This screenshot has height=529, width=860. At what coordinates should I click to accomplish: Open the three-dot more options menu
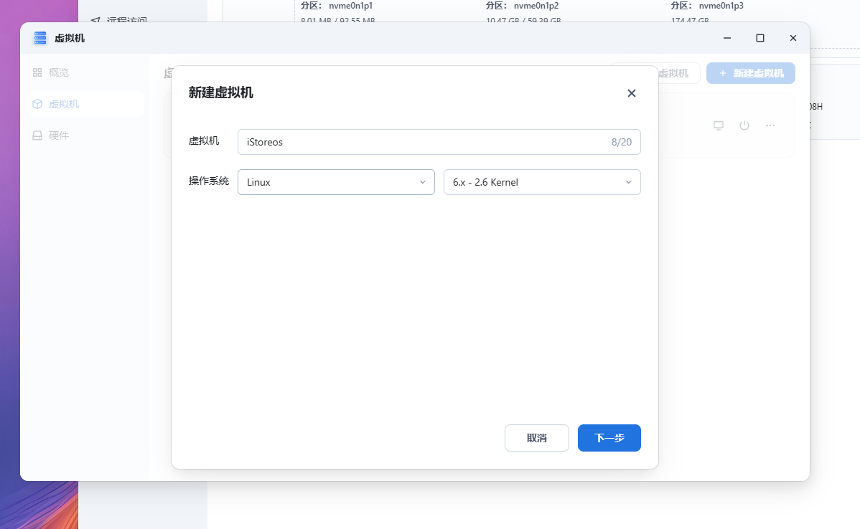(770, 125)
